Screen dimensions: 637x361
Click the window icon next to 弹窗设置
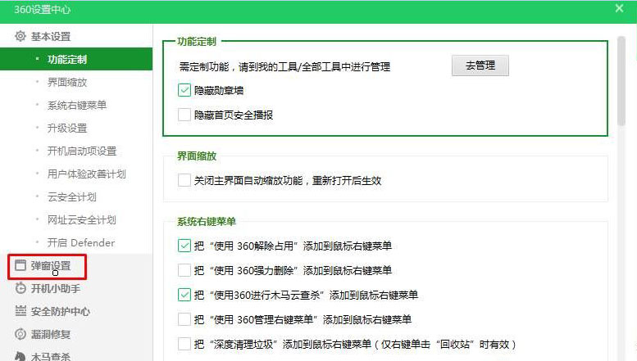coord(20,266)
